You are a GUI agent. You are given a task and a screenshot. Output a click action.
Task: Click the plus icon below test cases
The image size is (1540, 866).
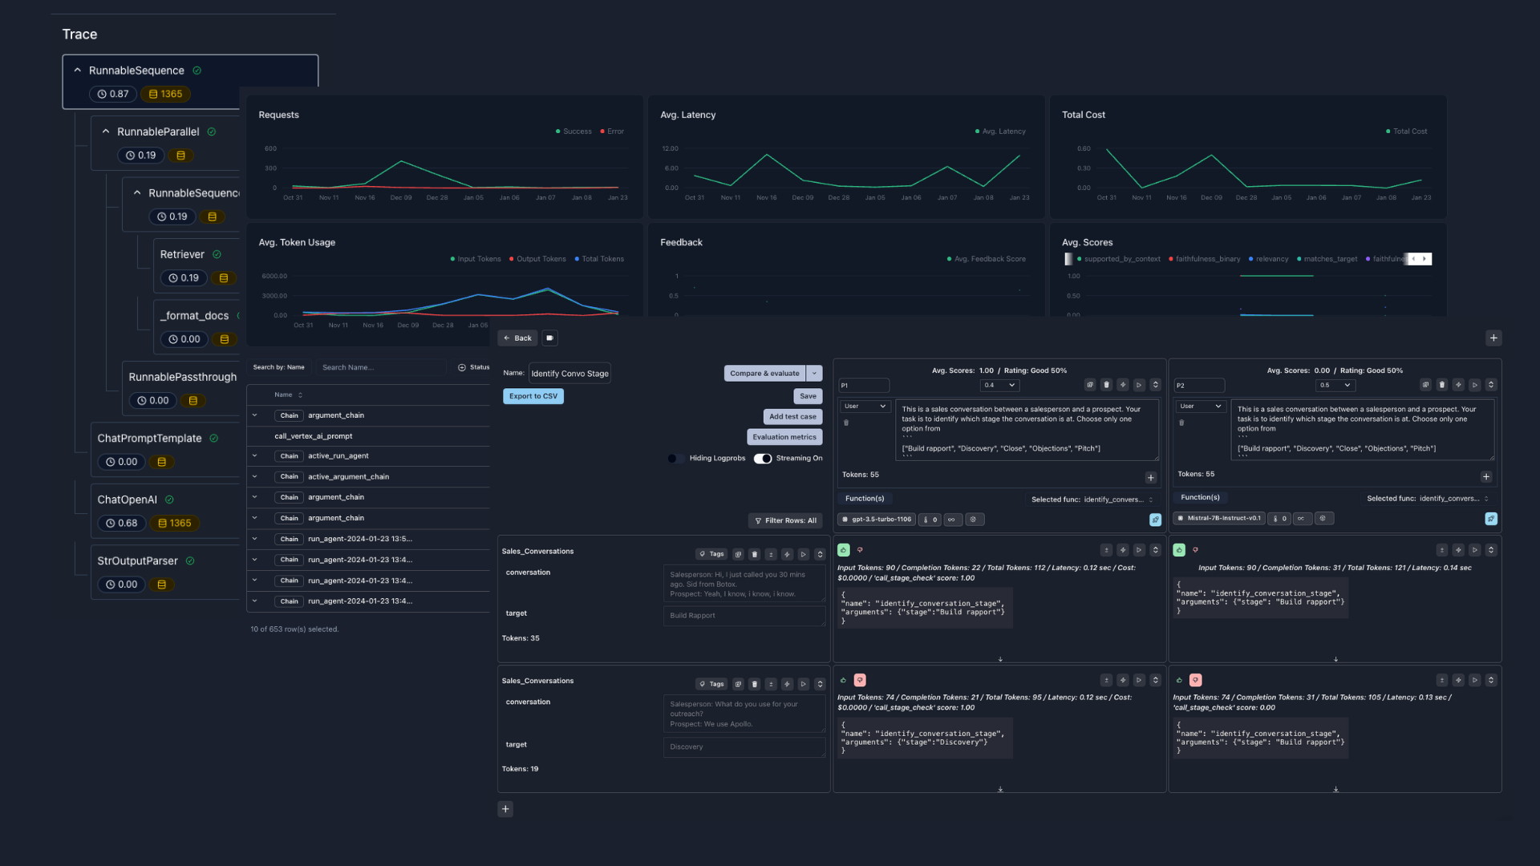[505, 809]
